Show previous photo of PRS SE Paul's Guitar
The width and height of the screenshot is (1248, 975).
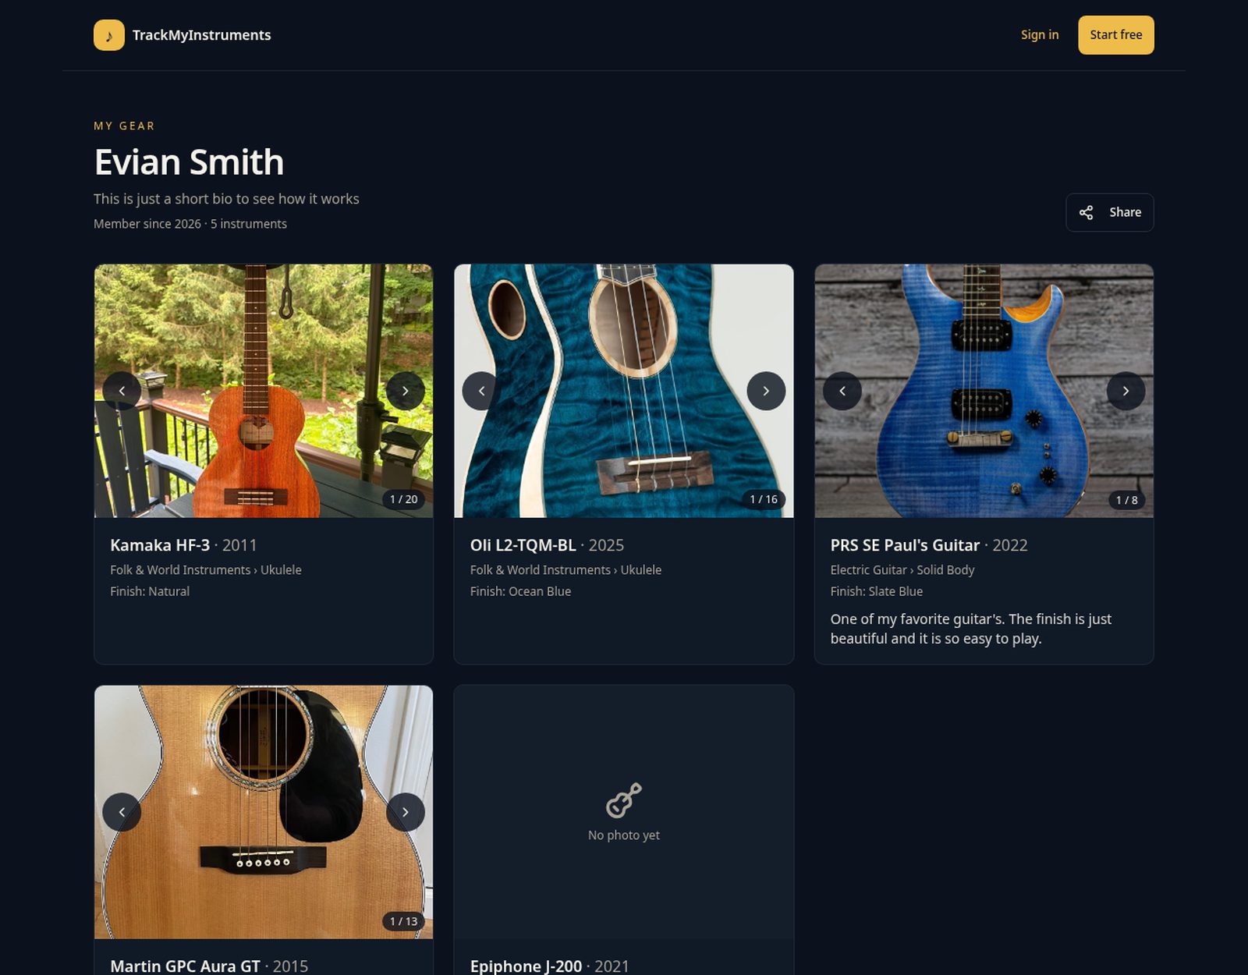pyautogui.click(x=842, y=391)
